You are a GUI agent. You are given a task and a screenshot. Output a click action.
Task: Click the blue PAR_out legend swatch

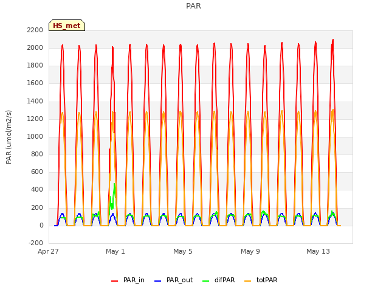coord(158,281)
